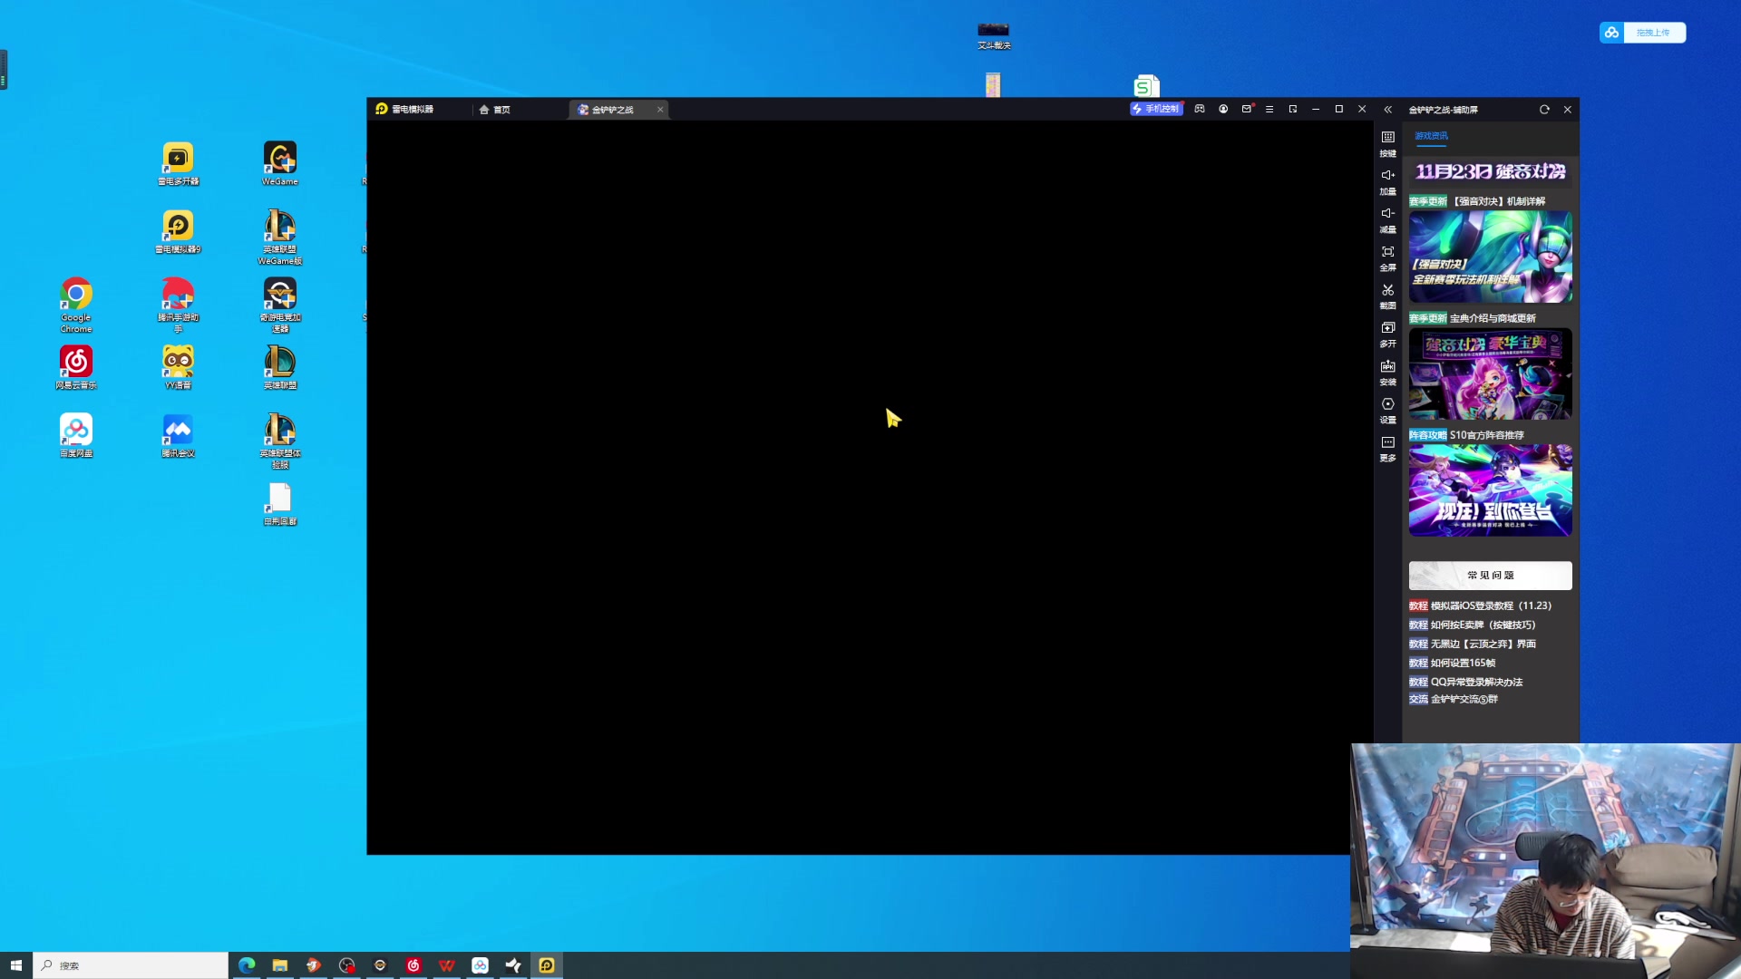
Task: Switch to 首页 home tab
Action: click(495, 110)
